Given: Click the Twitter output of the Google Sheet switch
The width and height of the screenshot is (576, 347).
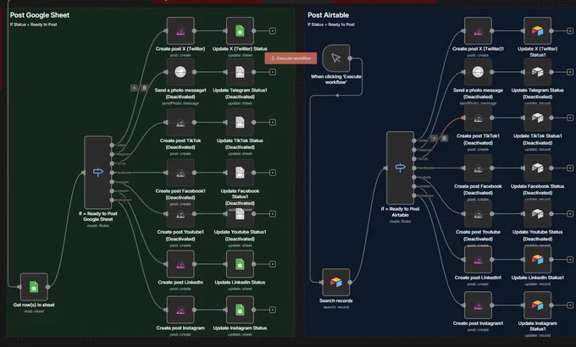Looking at the screenshot, I should 112,146.
